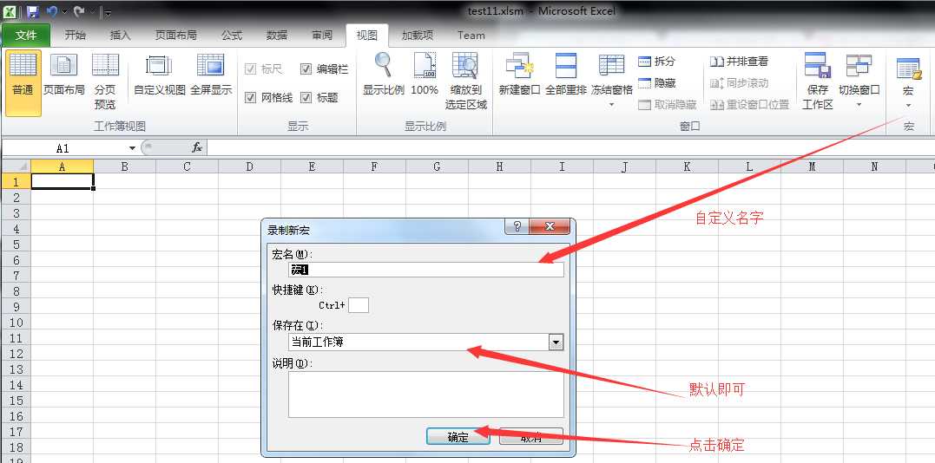Screen dimensions: 935x463
Task: Open Page Break Preview (分页预览)
Action: pyautogui.click(x=105, y=82)
